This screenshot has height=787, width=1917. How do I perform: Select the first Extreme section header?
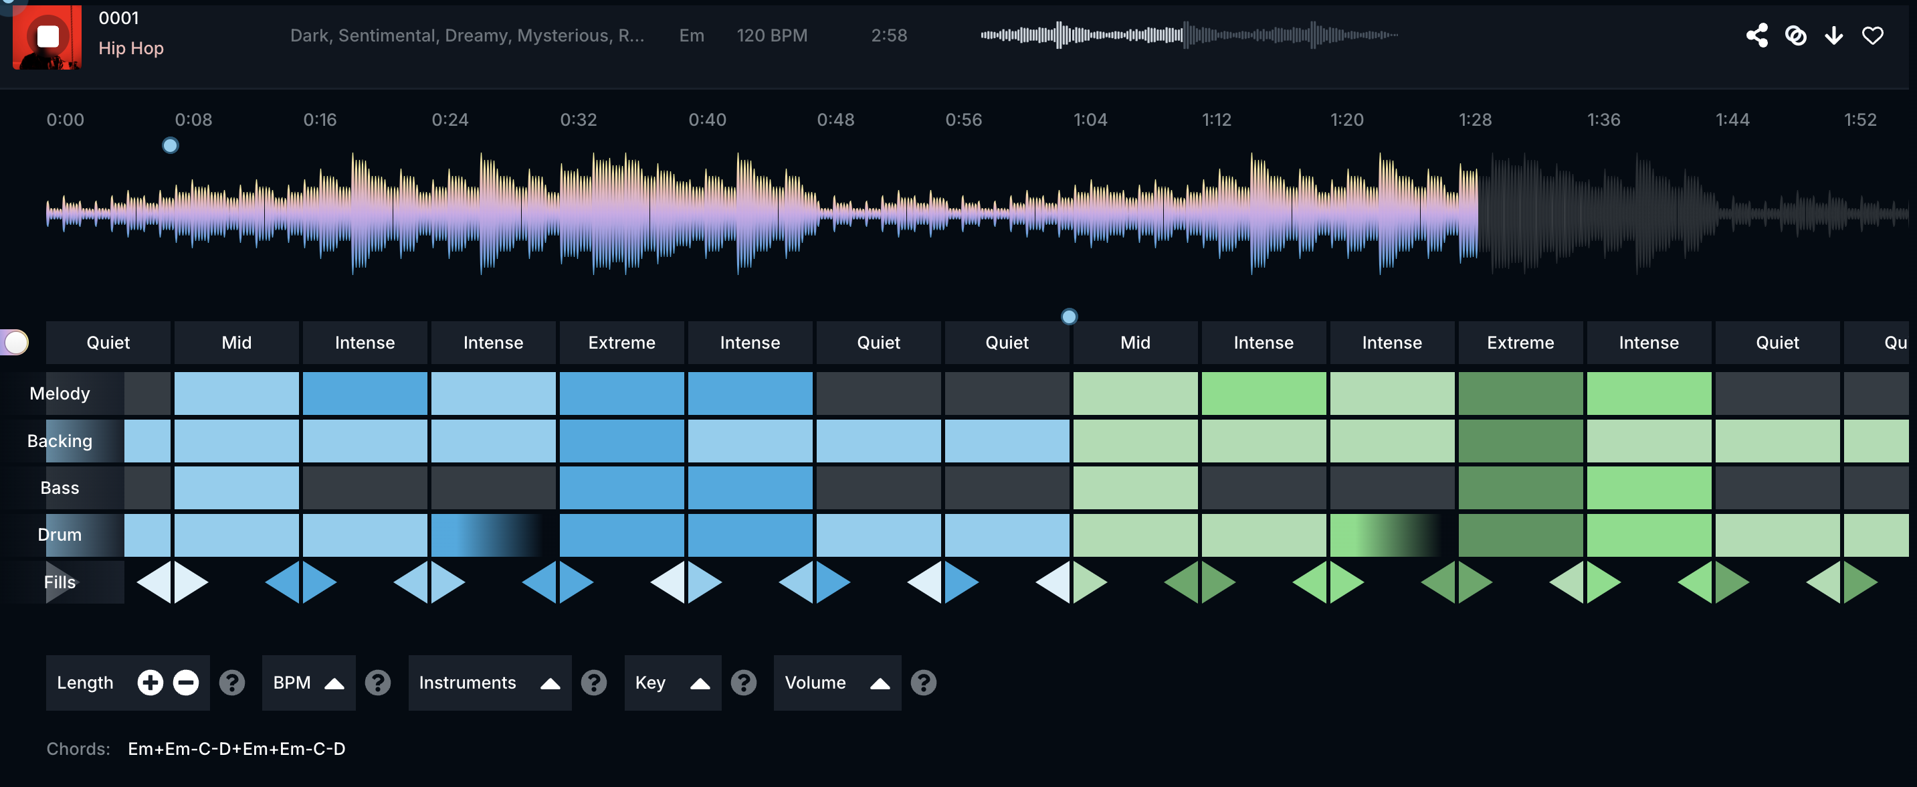621,343
